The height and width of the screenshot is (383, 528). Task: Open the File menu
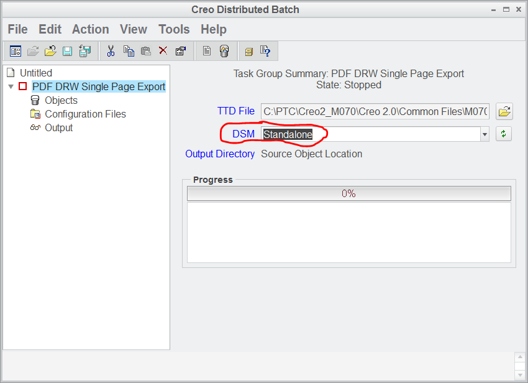pyautogui.click(x=17, y=29)
